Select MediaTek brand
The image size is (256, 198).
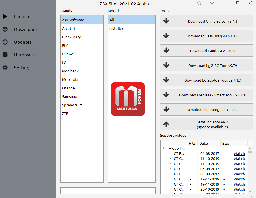(82, 71)
